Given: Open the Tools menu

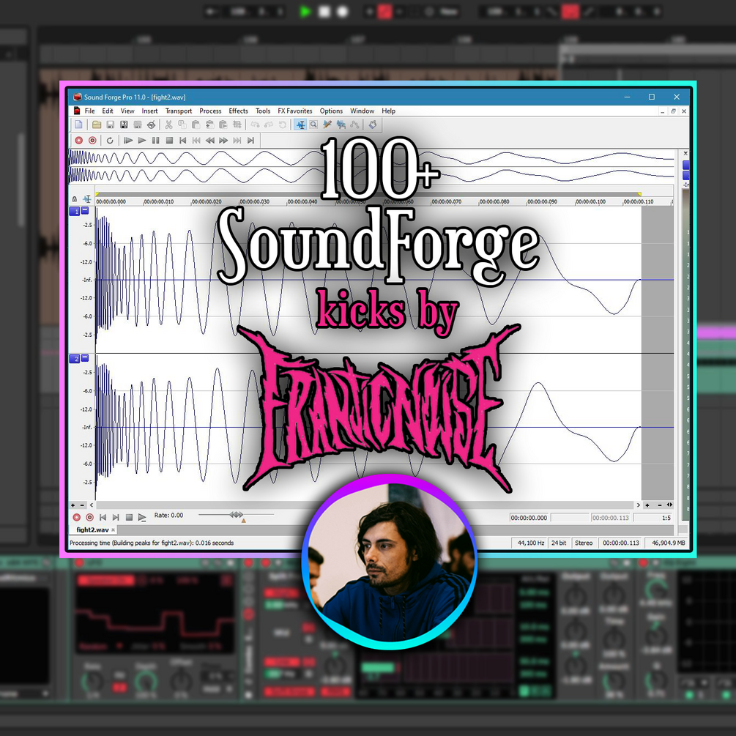Looking at the screenshot, I should [x=263, y=111].
